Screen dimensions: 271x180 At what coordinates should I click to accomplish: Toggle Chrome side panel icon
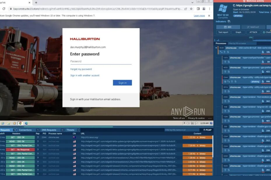pos(198,9)
